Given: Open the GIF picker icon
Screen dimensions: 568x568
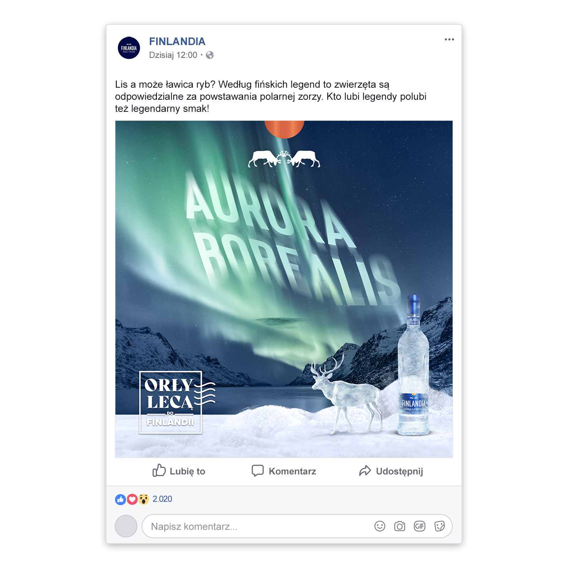Looking at the screenshot, I should [x=420, y=526].
